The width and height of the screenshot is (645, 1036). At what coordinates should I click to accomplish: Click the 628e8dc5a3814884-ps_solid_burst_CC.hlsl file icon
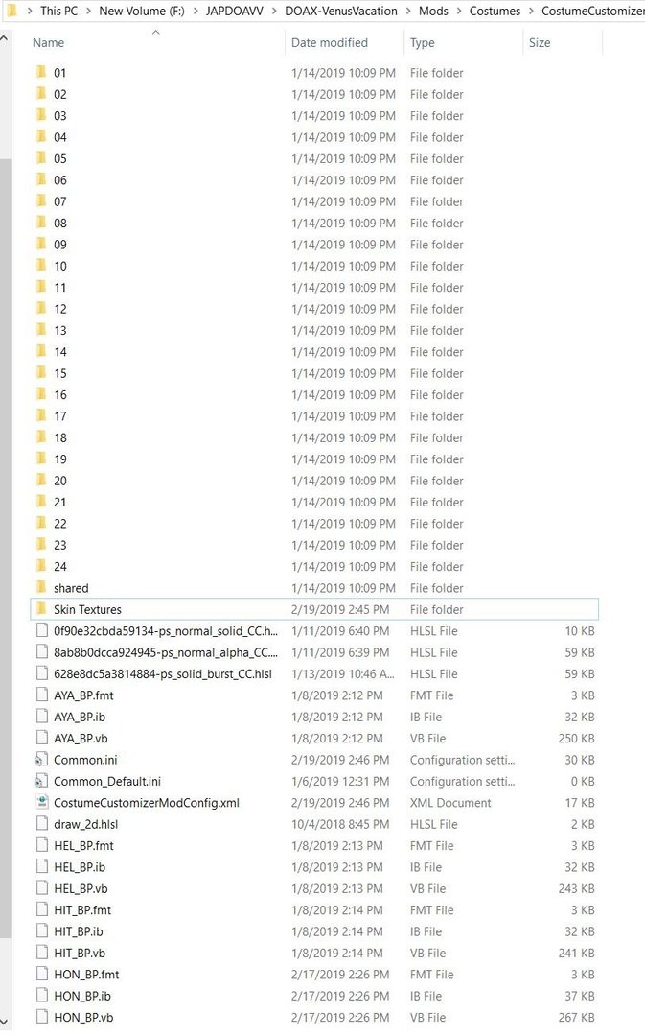click(41, 674)
